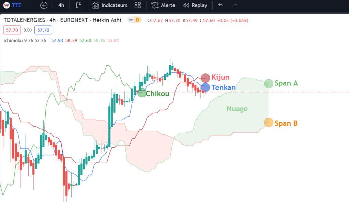Click the redo arrow icon

(234, 5)
